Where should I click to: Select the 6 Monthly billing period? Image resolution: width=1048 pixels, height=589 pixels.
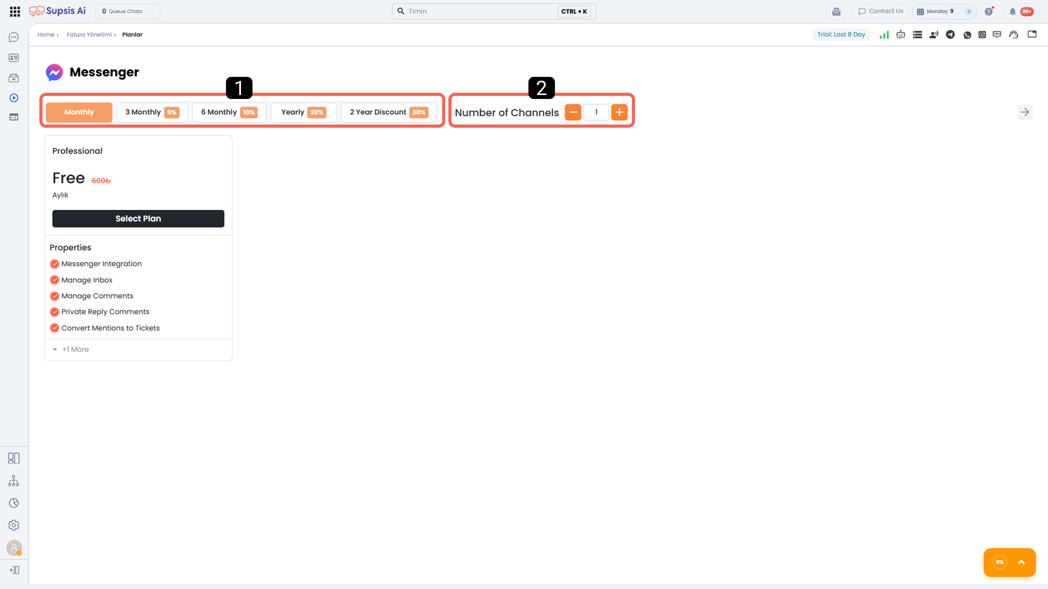click(229, 112)
